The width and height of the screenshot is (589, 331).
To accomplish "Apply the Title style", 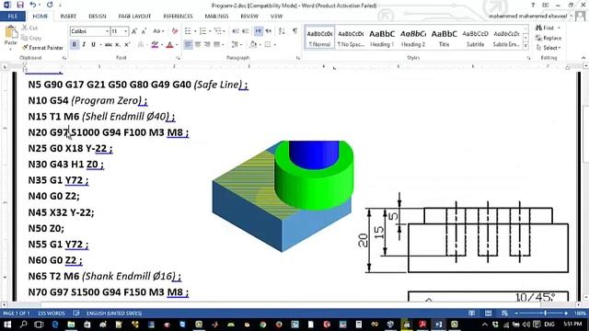I will click(444, 38).
